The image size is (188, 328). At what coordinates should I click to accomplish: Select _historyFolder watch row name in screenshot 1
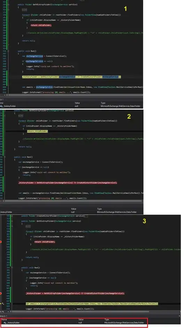[10, 106]
